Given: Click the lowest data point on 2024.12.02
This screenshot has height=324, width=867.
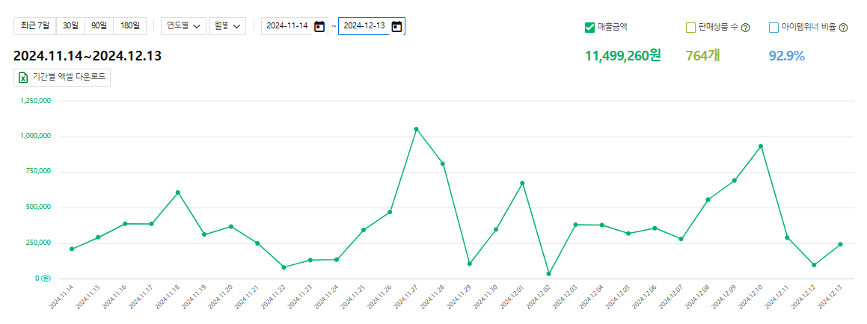Looking at the screenshot, I should pos(548,274).
